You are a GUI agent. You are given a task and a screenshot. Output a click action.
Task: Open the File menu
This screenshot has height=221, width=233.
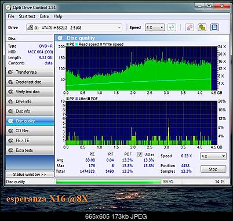[11, 16]
